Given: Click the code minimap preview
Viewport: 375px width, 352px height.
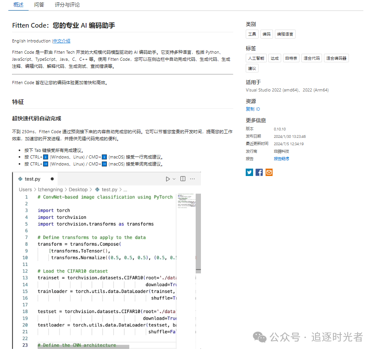Looking at the screenshot, I should [186, 201].
